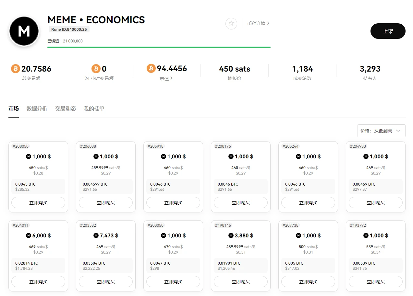Buy listing #203582 with 立即购买

pos(106,282)
